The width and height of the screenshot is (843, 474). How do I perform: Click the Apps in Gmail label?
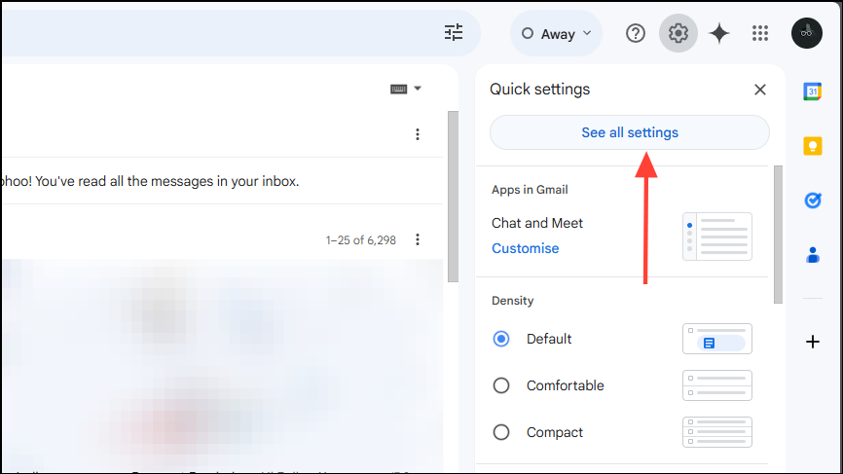point(530,190)
